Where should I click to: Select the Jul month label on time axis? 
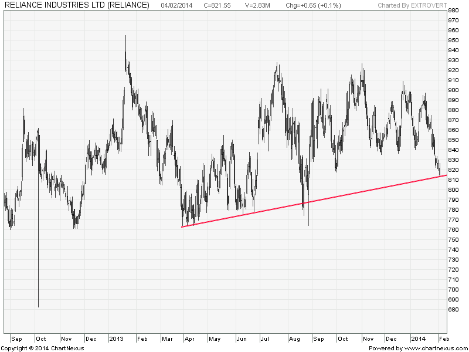pos(264,339)
